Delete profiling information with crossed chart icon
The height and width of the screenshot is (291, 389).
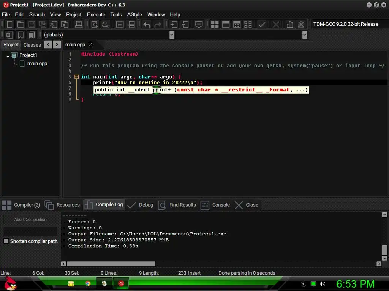point(301,25)
